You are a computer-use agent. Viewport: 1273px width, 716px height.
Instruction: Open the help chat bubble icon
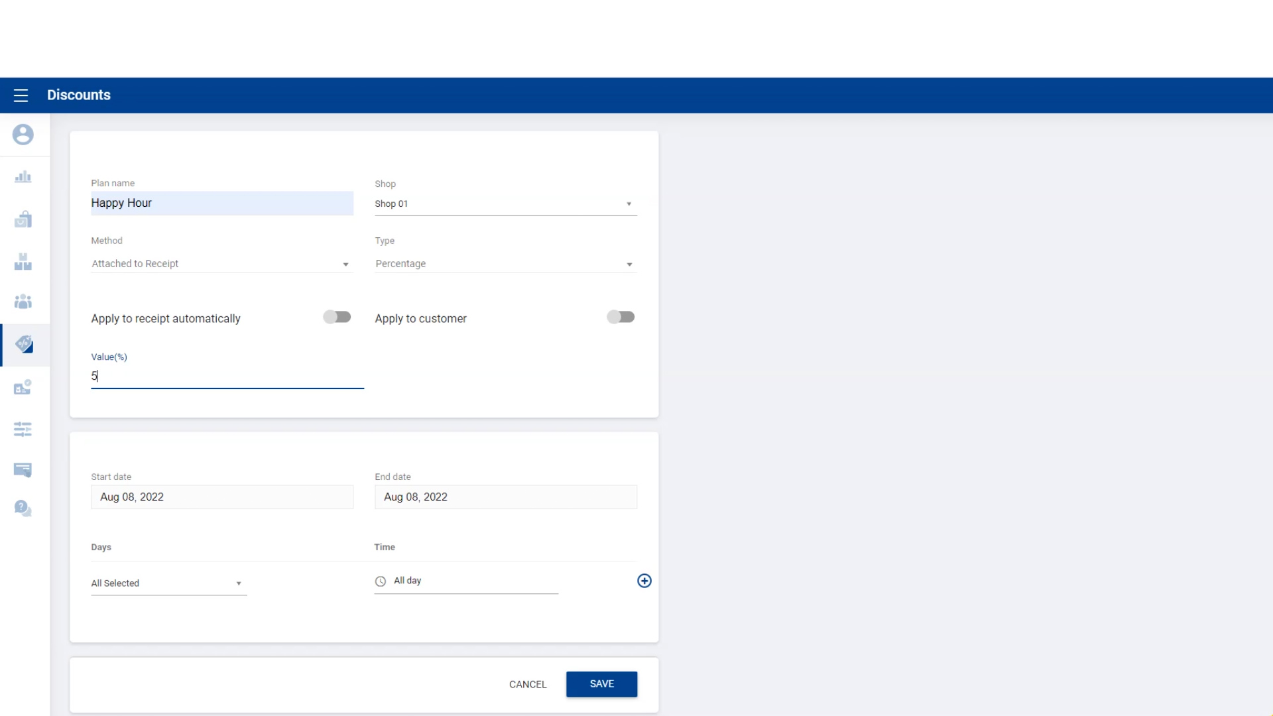coord(23,508)
